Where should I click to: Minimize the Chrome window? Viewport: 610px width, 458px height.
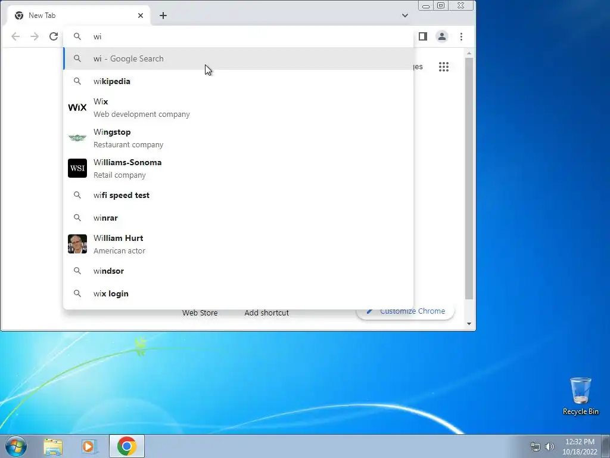pos(426,5)
